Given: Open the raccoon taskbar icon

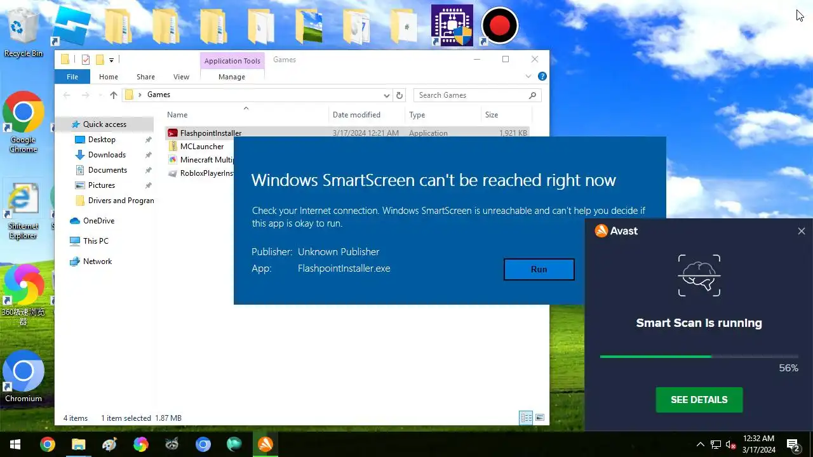Looking at the screenshot, I should point(171,444).
